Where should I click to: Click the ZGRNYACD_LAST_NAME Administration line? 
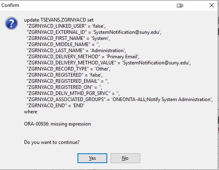(x=76, y=51)
